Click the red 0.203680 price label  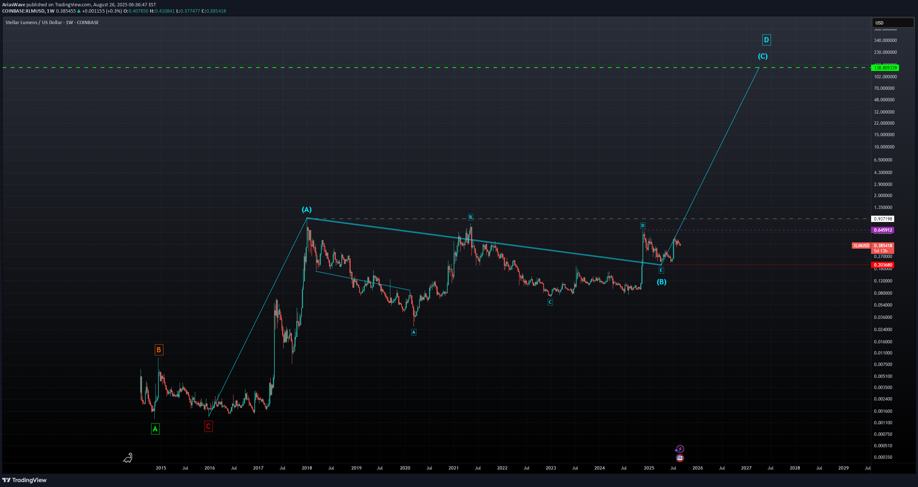click(883, 265)
